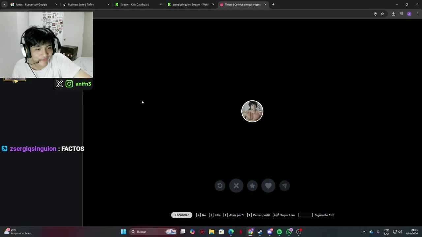Open Discord from the taskbar
Viewport: 422px width, 237px height.
click(x=270, y=232)
